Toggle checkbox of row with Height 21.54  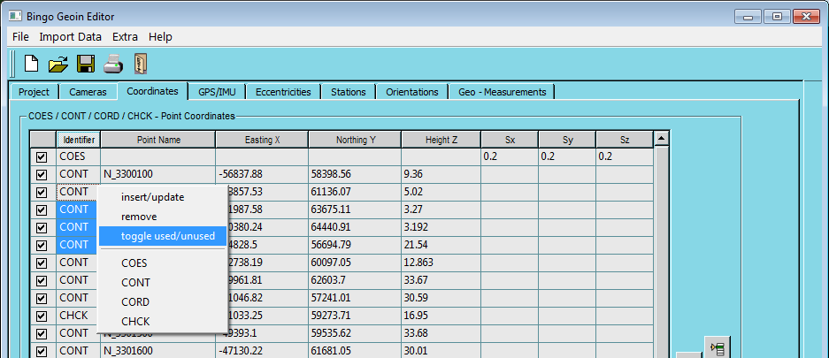[42, 245]
